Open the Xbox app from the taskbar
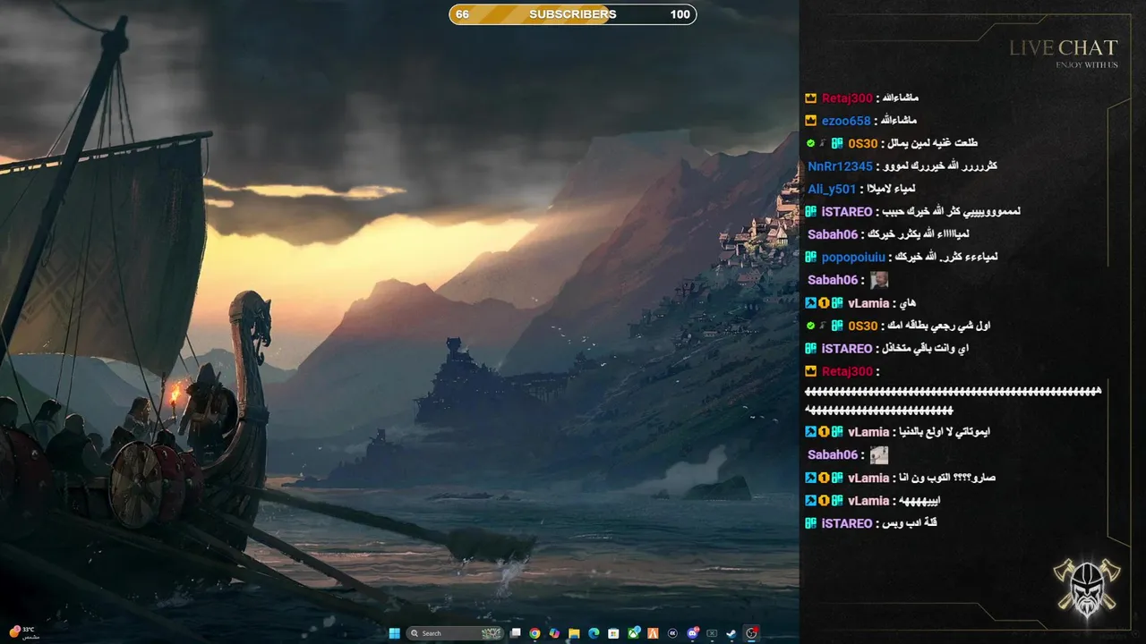Screen dimensions: 1146x644 (634, 633)
